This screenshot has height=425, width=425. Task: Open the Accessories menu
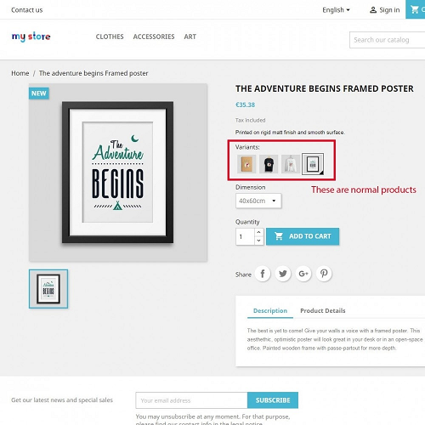(x=154, y=37)
